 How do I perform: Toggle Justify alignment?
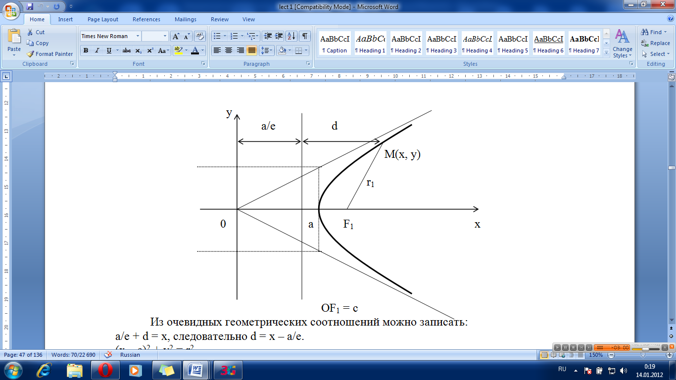click(251, 50)
